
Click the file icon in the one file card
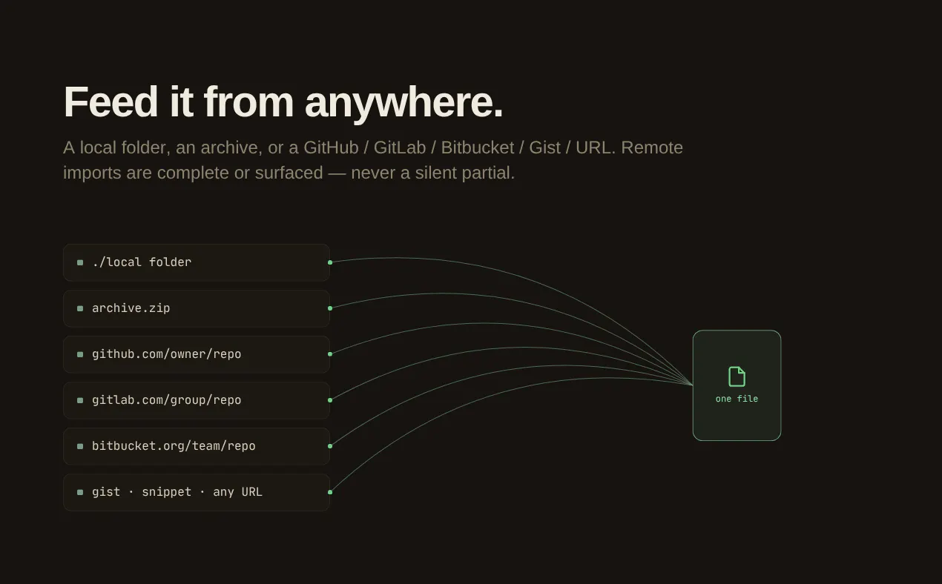coord(737,376)
